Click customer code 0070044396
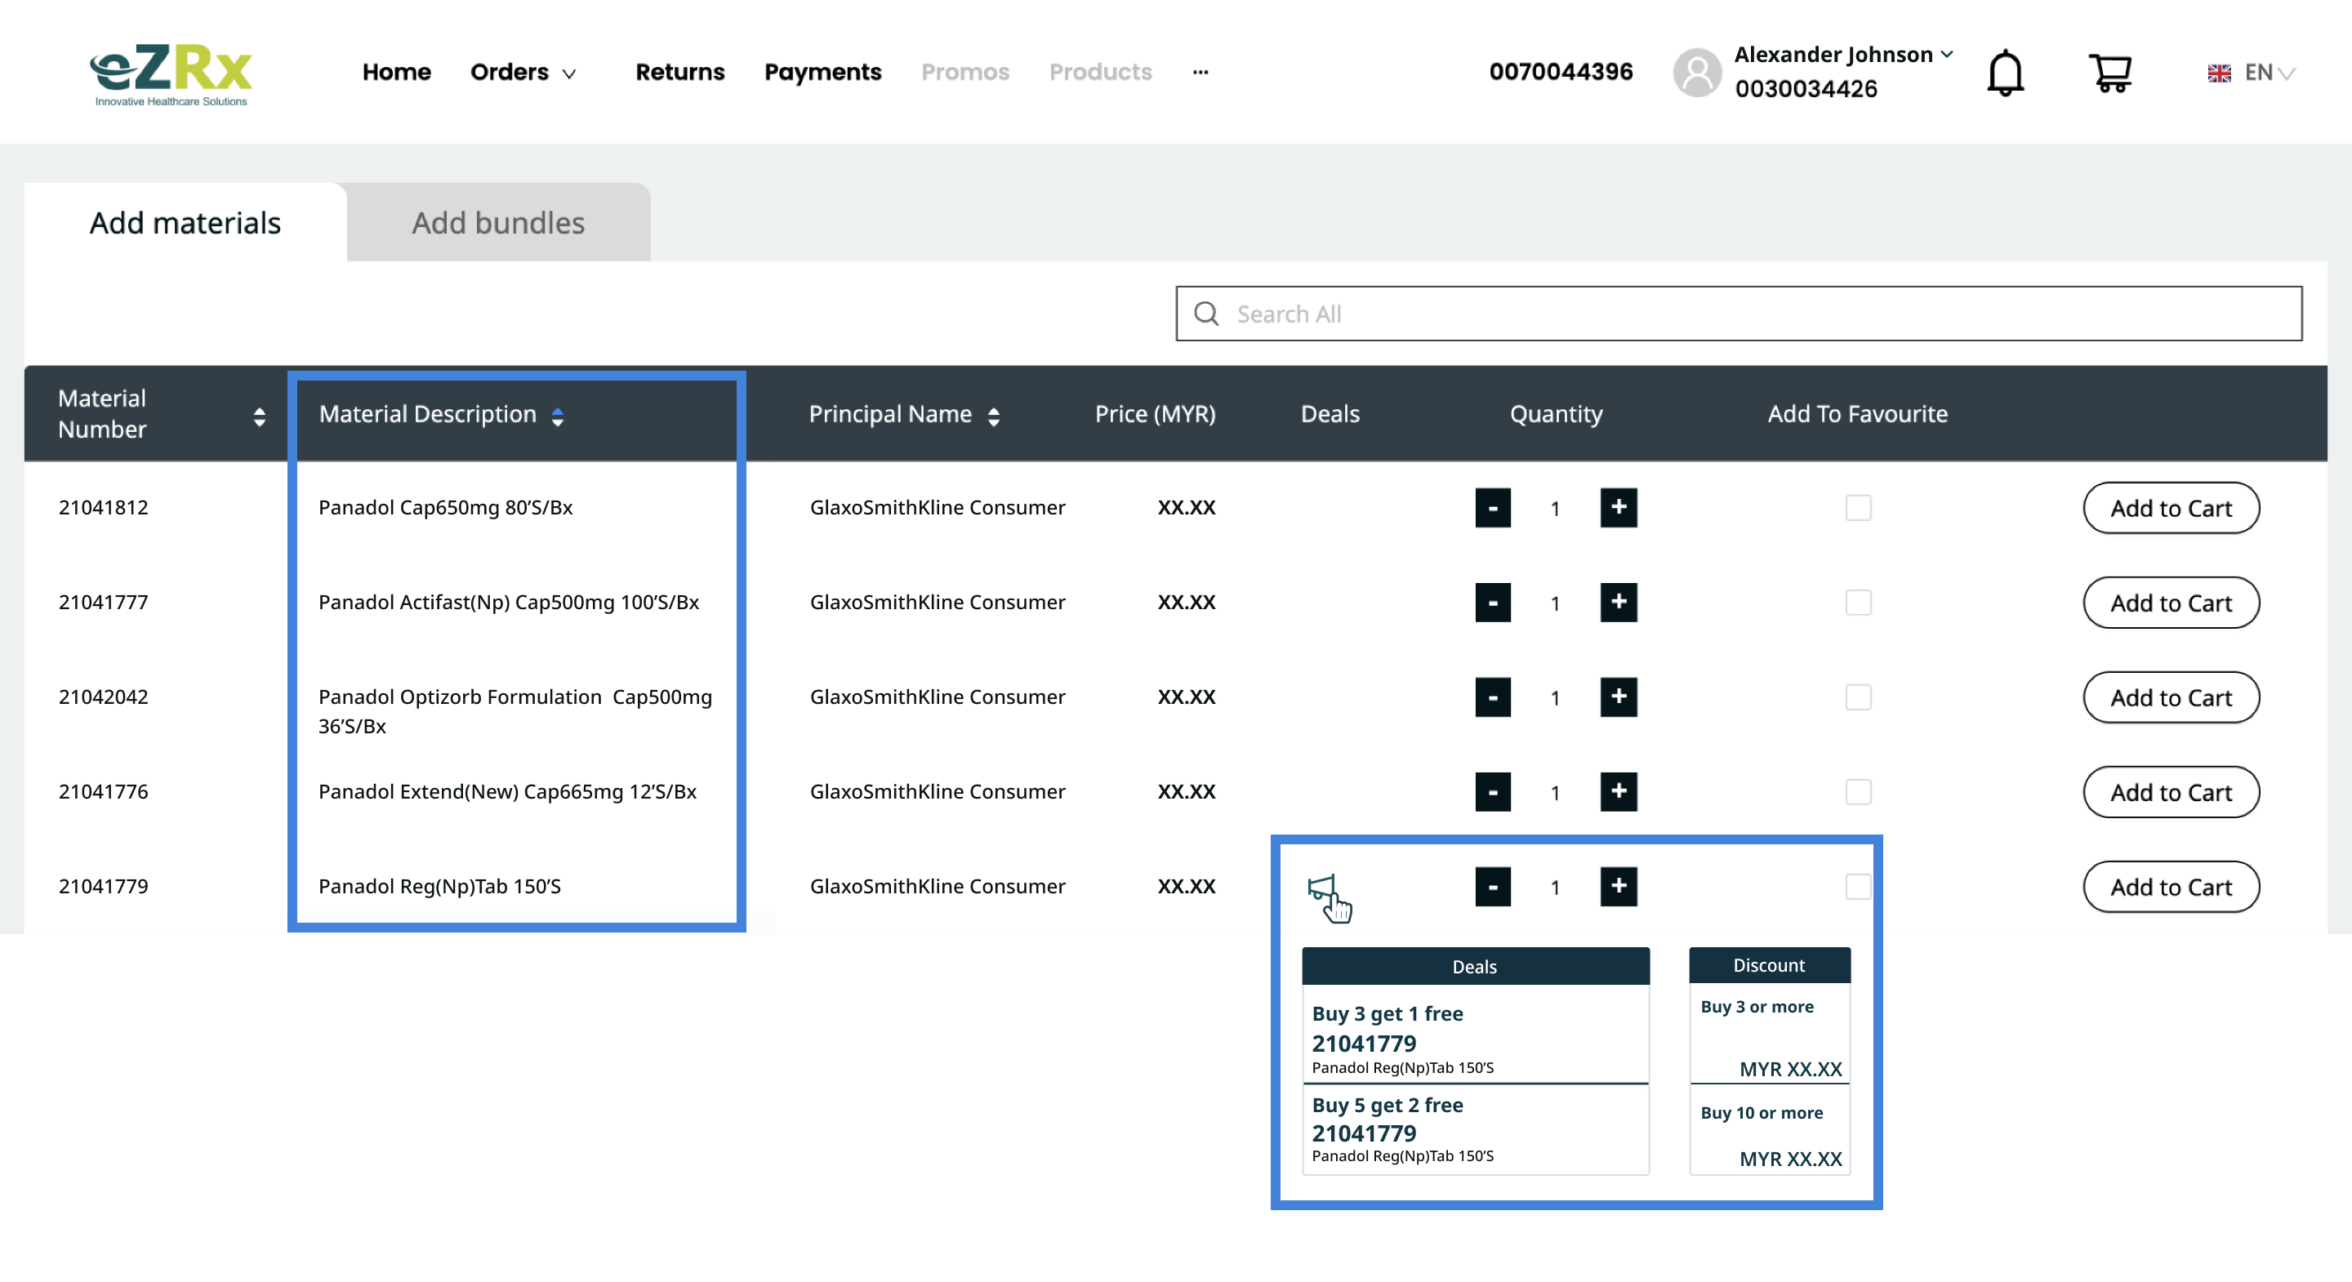Image resolution: width=2352 pixels, height=1282 pixels. (1561, 72)
